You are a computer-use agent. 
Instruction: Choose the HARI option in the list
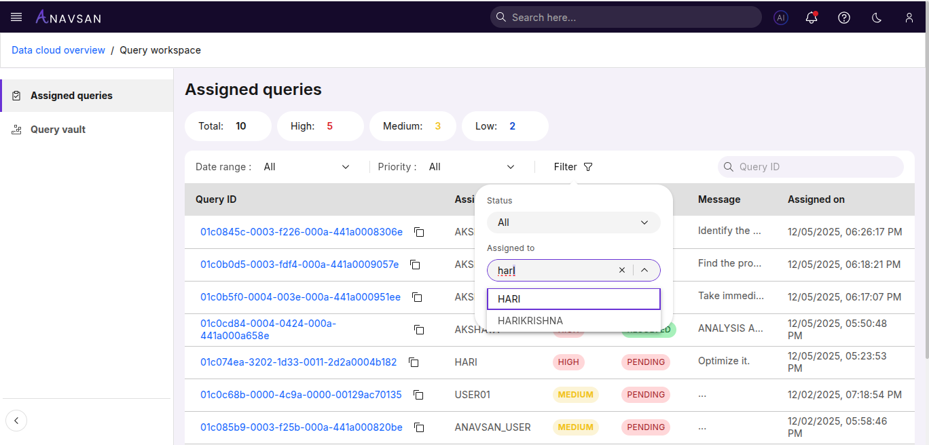[509, 299]
